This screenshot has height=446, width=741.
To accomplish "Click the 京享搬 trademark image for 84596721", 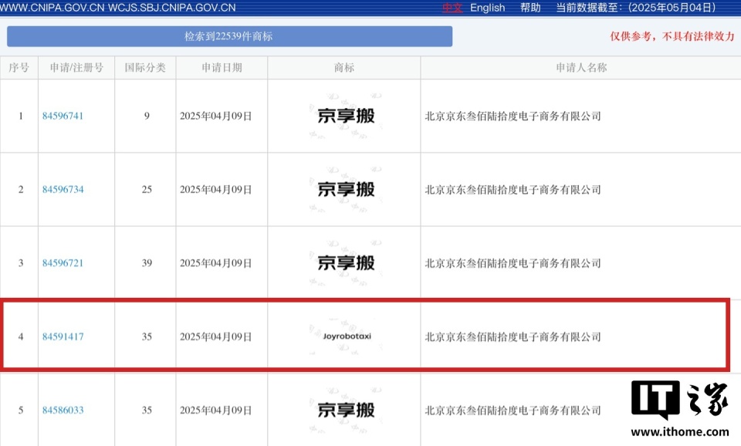I will (346, 263).
